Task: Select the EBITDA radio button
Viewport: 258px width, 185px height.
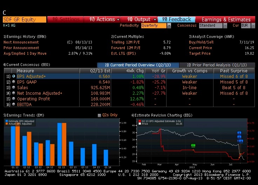Action: tap(14, 104)
